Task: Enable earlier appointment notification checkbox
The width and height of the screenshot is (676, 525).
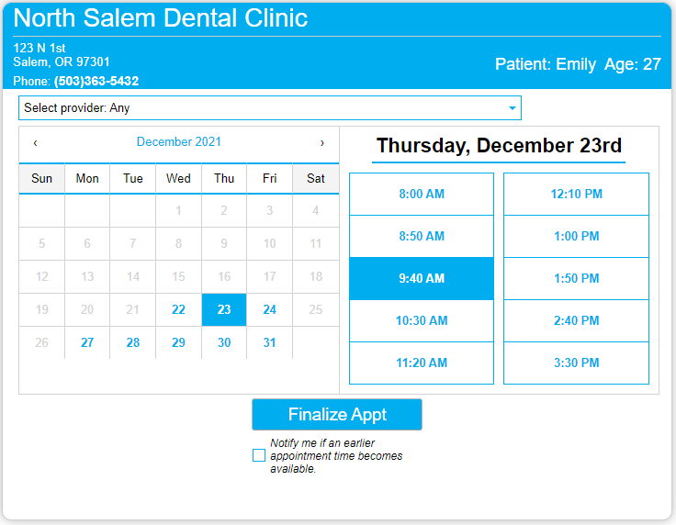Action: click(259, 455)
